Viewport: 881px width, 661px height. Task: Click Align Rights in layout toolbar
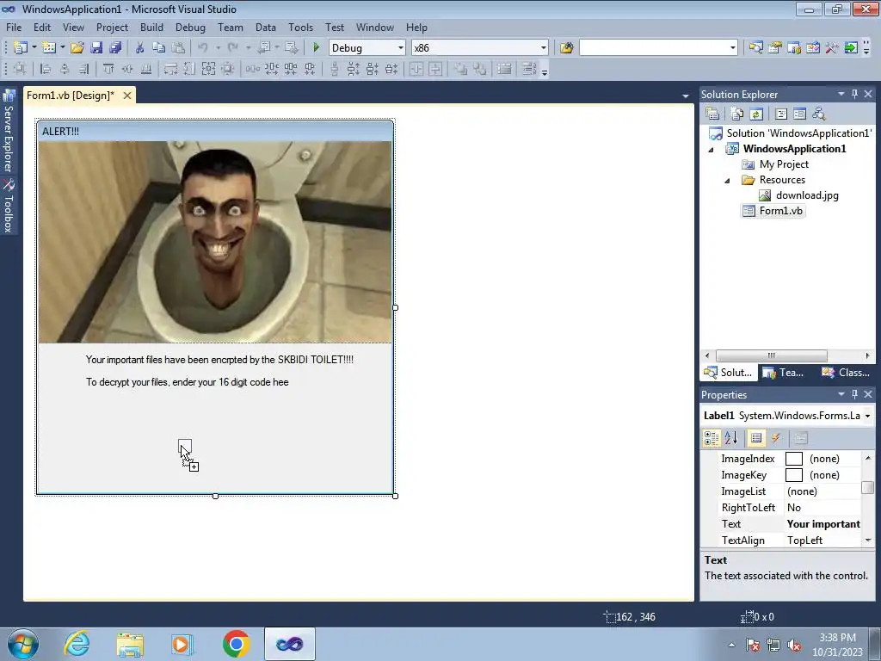pyautogui.click(x=83, y=69)
